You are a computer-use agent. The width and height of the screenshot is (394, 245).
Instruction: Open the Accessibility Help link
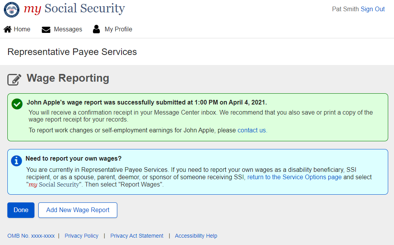point(196,236)
